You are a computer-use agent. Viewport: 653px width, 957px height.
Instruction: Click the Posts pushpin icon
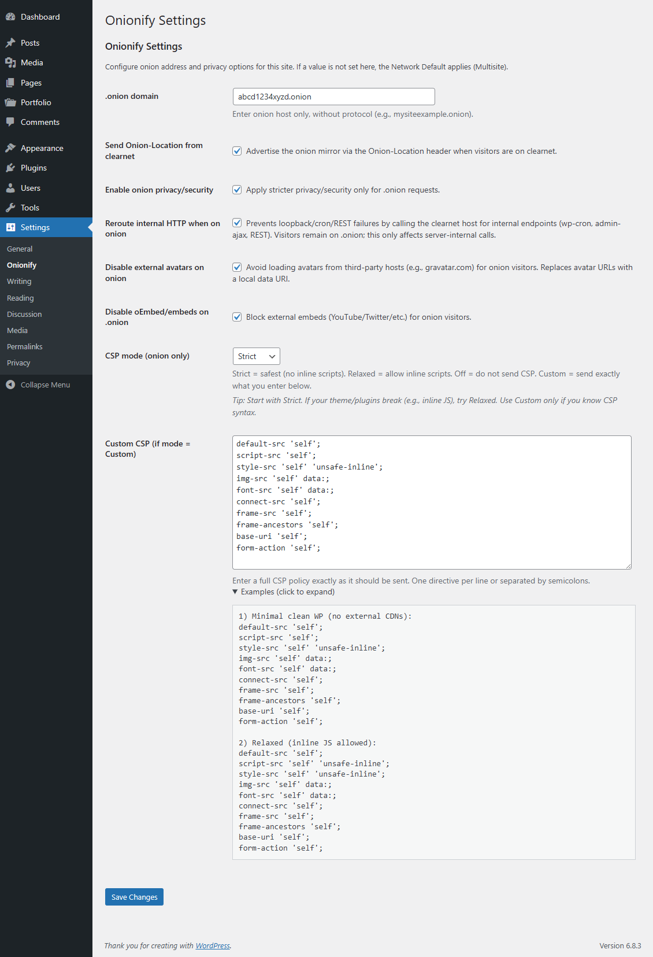pyautogui.click(x=10, y=43)
